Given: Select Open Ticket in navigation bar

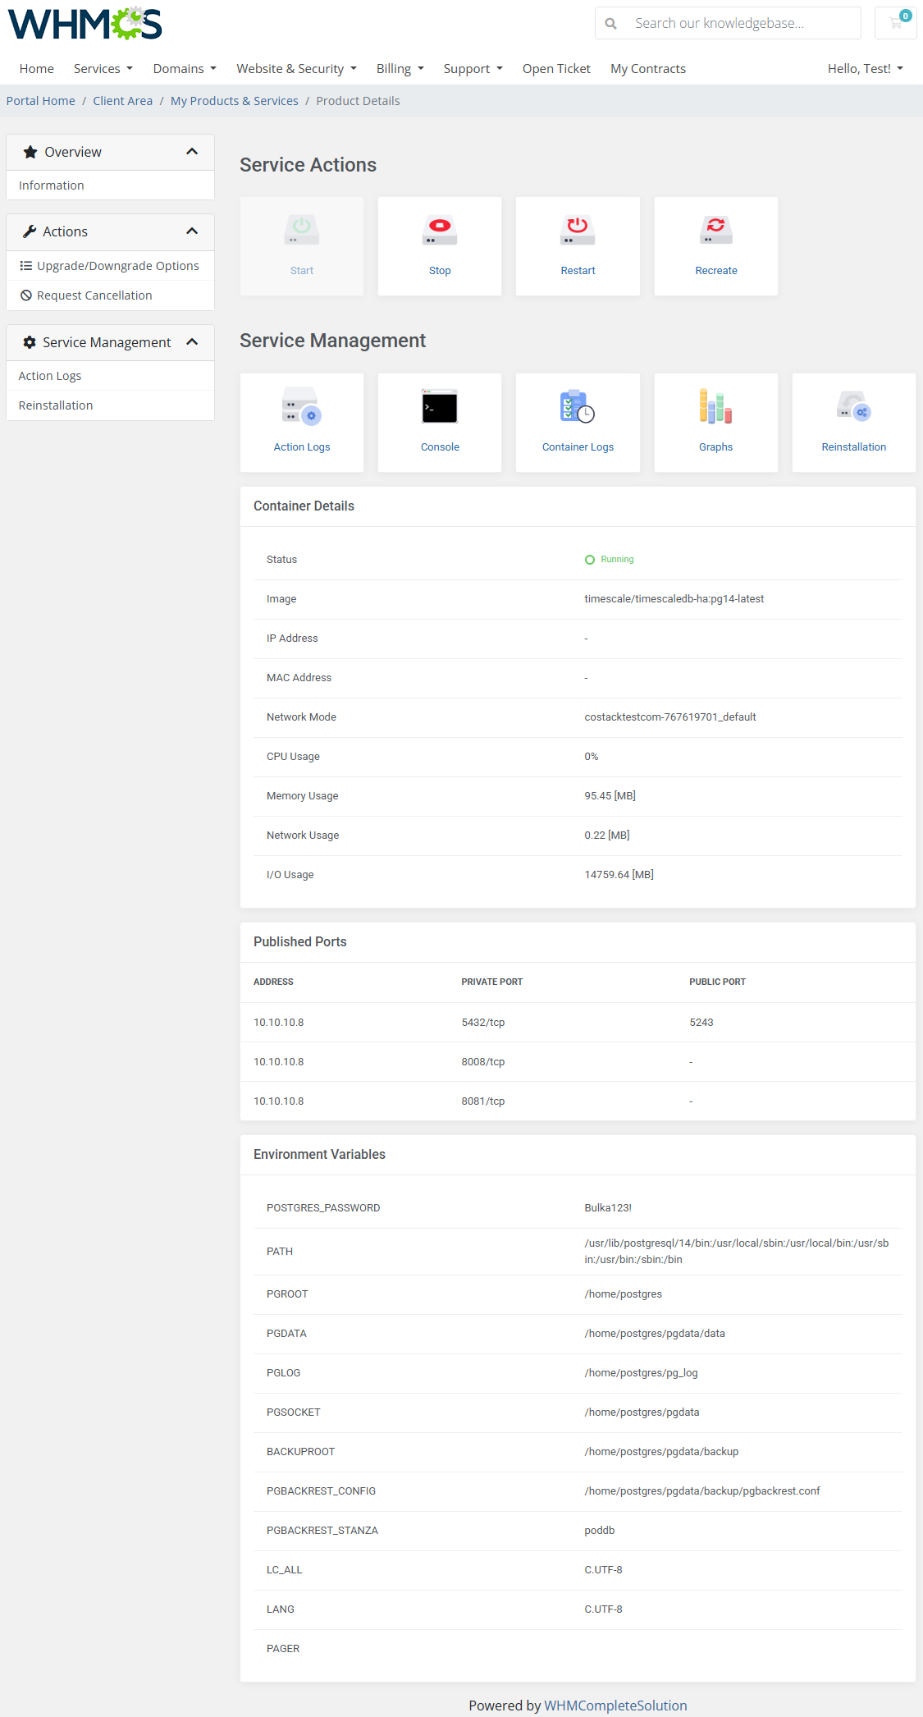Looking at the screenshot, I should (556, 69).
